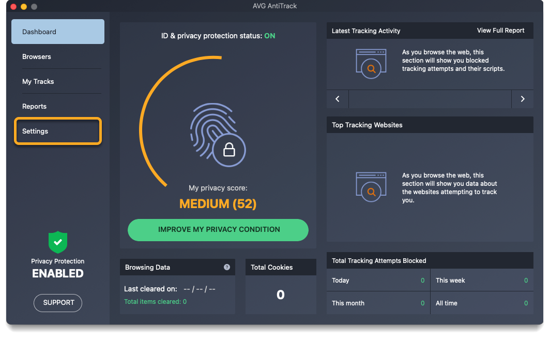Click the Support button

point(58,303)
